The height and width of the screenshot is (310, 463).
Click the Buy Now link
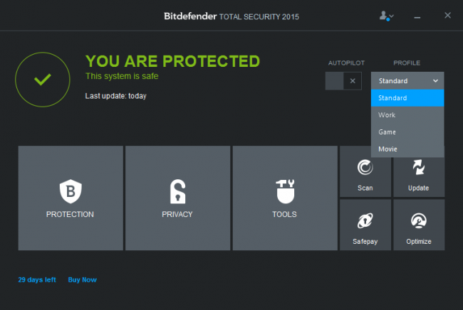click(82, 279)
